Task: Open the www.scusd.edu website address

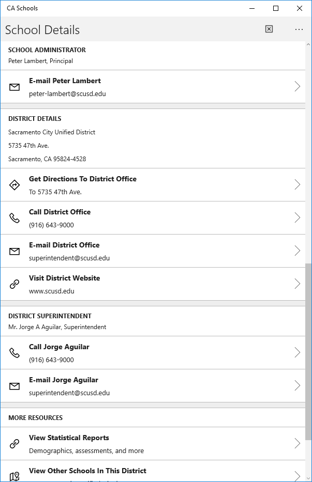Action: [x=52, y=291]
